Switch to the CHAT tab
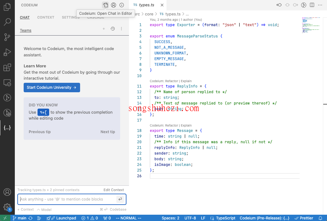Viewport: 327px width, 221px height. [25, 17]
